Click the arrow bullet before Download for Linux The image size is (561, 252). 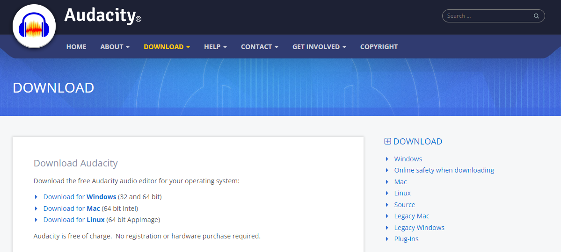tap(36, 219)
